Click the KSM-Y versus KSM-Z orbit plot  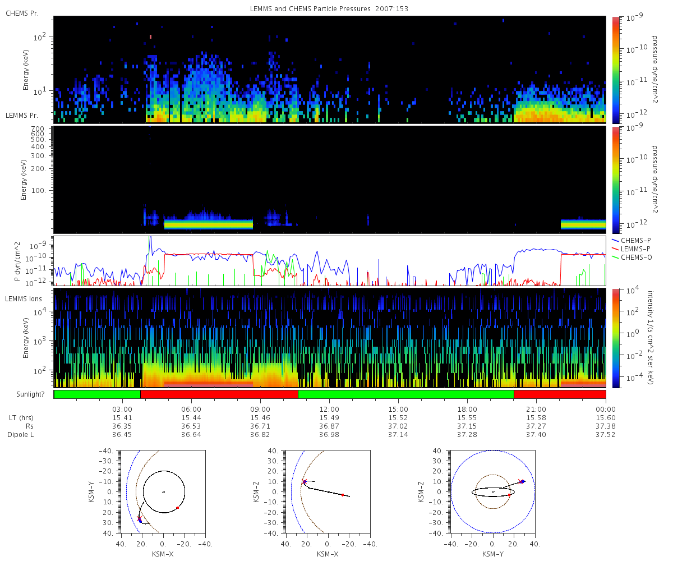(493, 492)
